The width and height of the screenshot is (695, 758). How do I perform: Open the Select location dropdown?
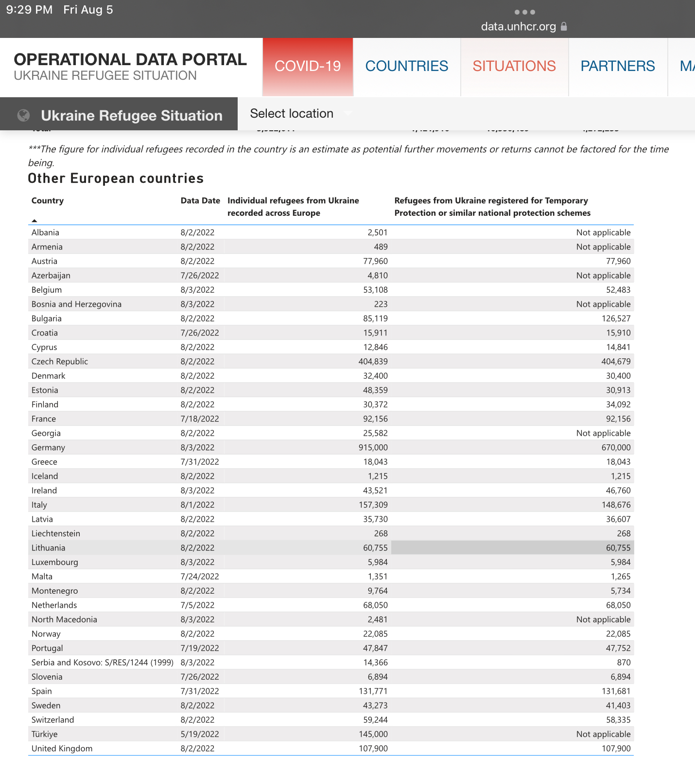300,114
